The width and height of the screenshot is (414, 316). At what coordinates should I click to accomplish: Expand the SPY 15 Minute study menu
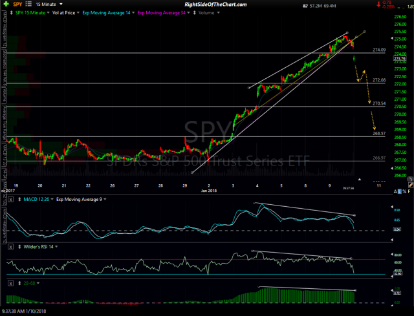click(x=48, y=13)
